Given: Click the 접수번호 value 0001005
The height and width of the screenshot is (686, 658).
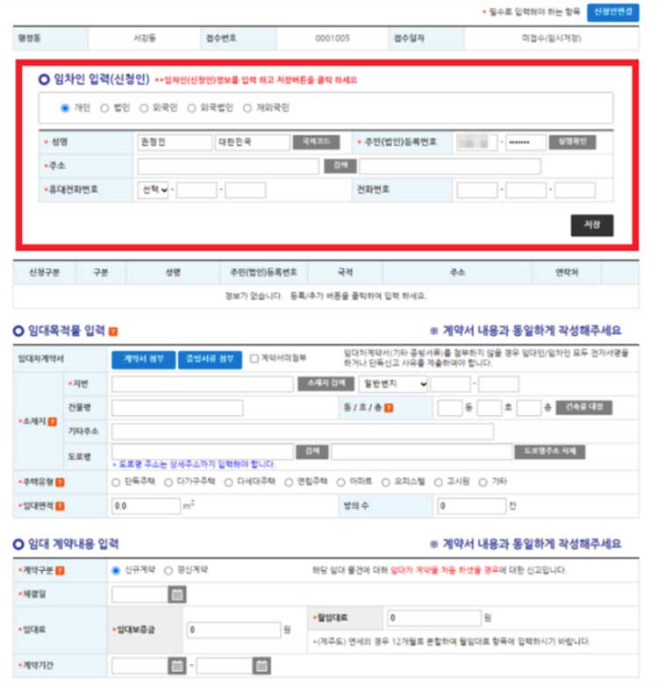Looking at the screenshot, I should [333, 39].
